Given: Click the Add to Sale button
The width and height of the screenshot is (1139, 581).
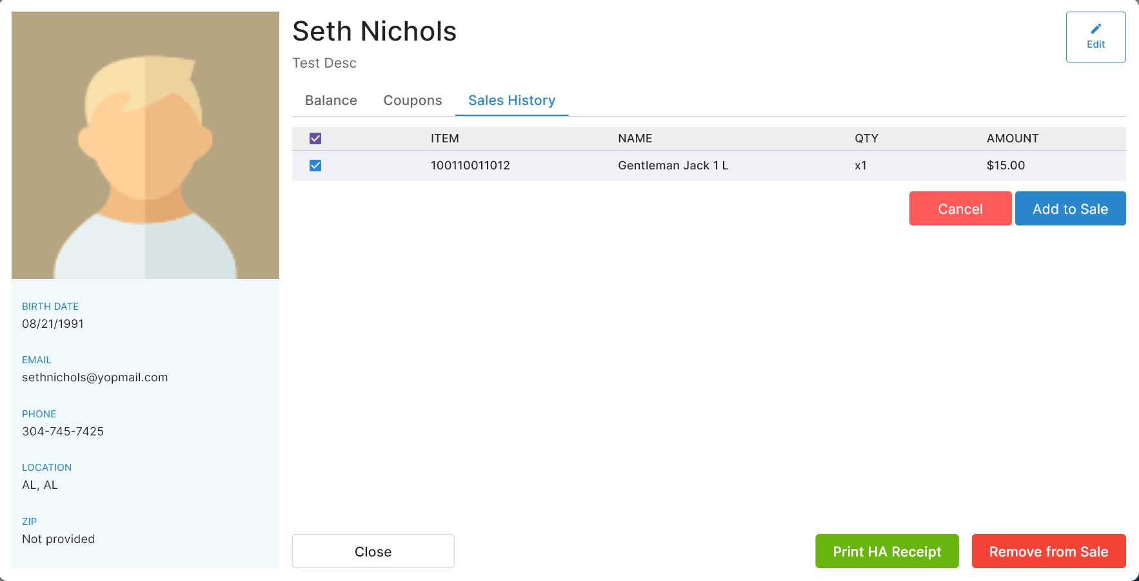Looking at the screenshot, I should click(1070, 209).
